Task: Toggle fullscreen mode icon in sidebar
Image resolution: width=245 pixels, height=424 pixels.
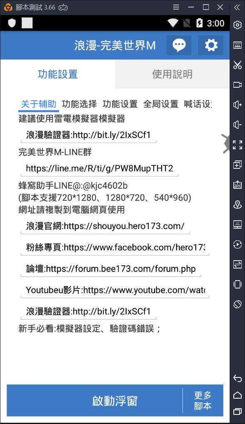Action: [238, 145]
